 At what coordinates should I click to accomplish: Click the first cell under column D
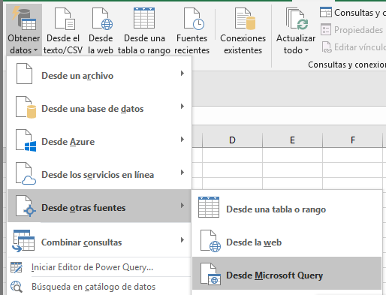(x=232, y=155)
